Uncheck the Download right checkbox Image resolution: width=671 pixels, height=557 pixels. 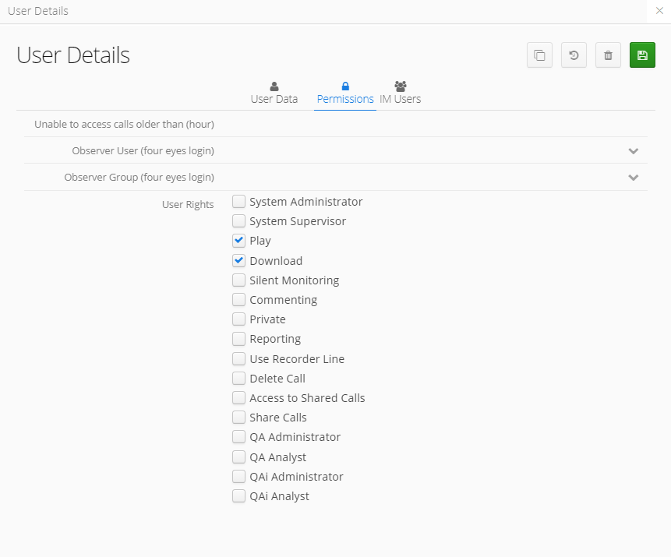238,260
